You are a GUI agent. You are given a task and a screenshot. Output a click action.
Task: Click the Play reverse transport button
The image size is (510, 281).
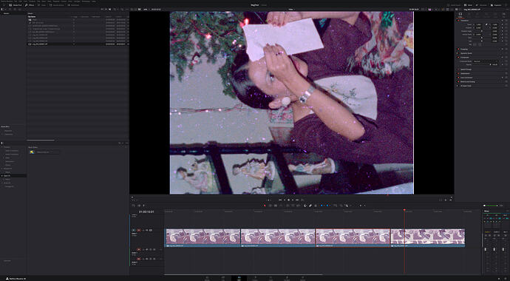[x=285, y=200]
